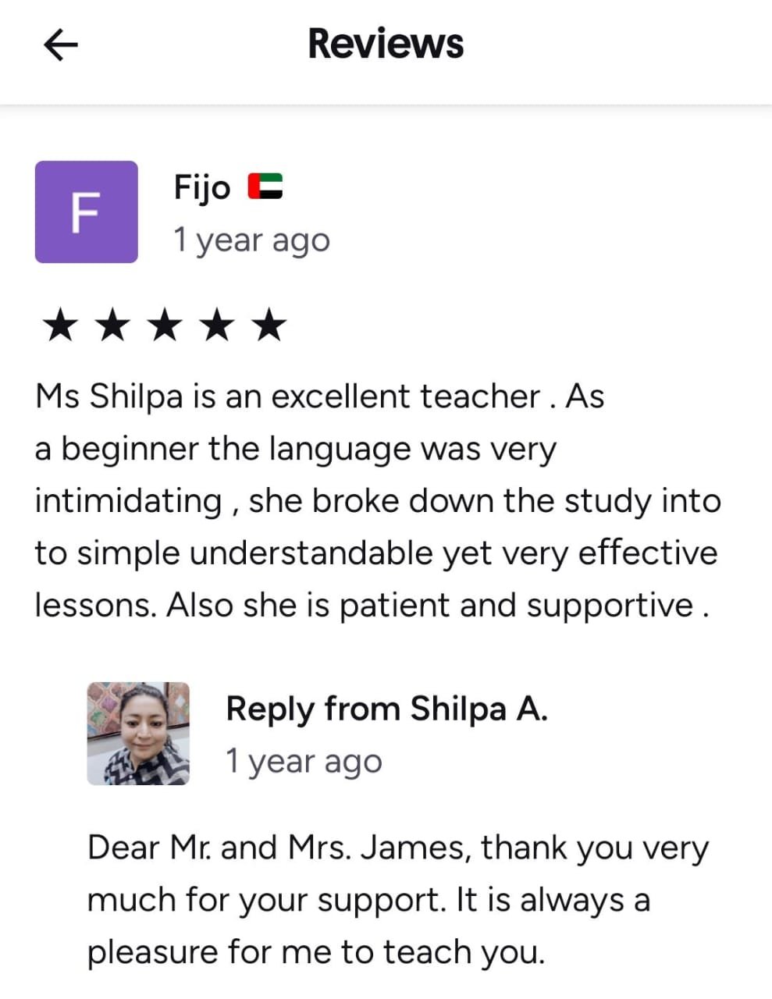The height and width of the screenshot is (999, 772).
Task: Open Shilpa A.'s profile photo
Action: (138, 733)
